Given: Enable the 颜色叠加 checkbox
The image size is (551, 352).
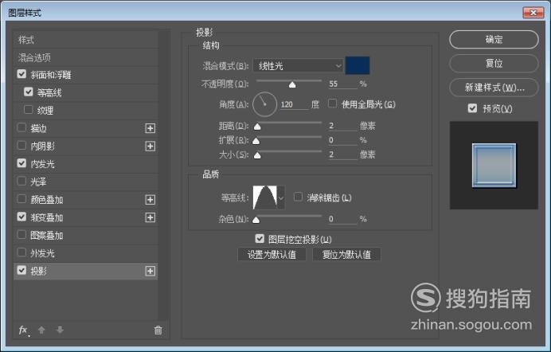Looking at the screenshot, I should [x=21, y=199].
